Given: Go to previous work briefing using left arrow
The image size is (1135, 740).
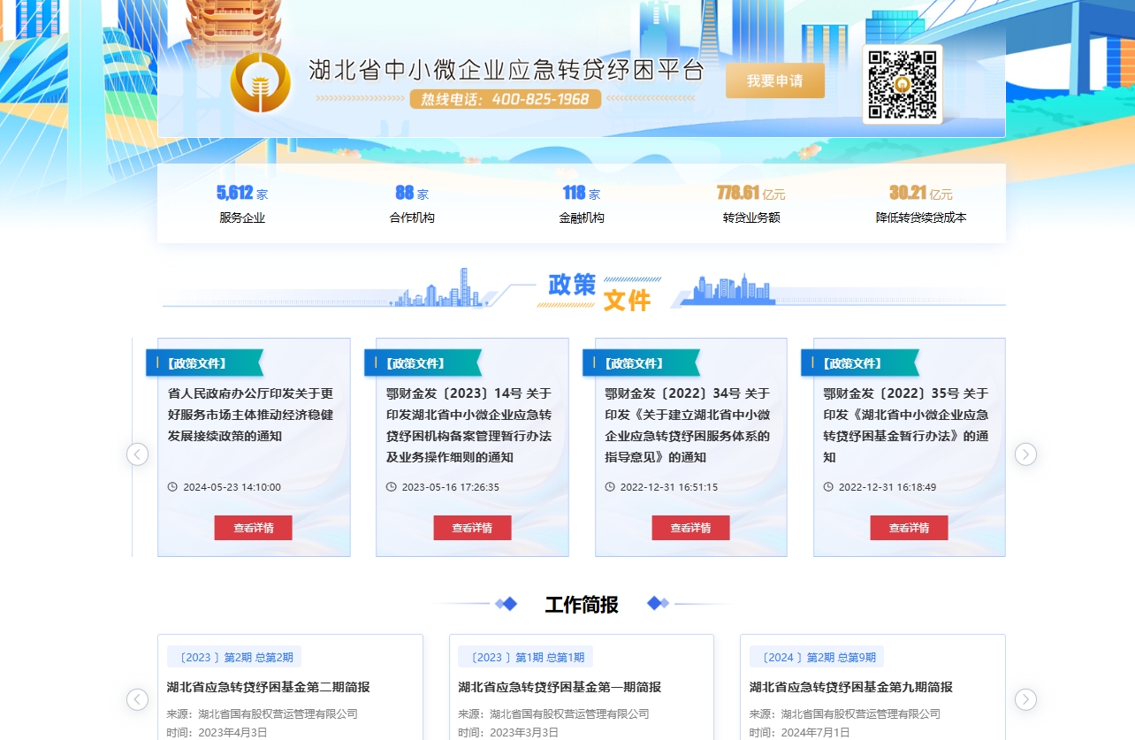Looking at the screenshot, I should coord(138,699).
